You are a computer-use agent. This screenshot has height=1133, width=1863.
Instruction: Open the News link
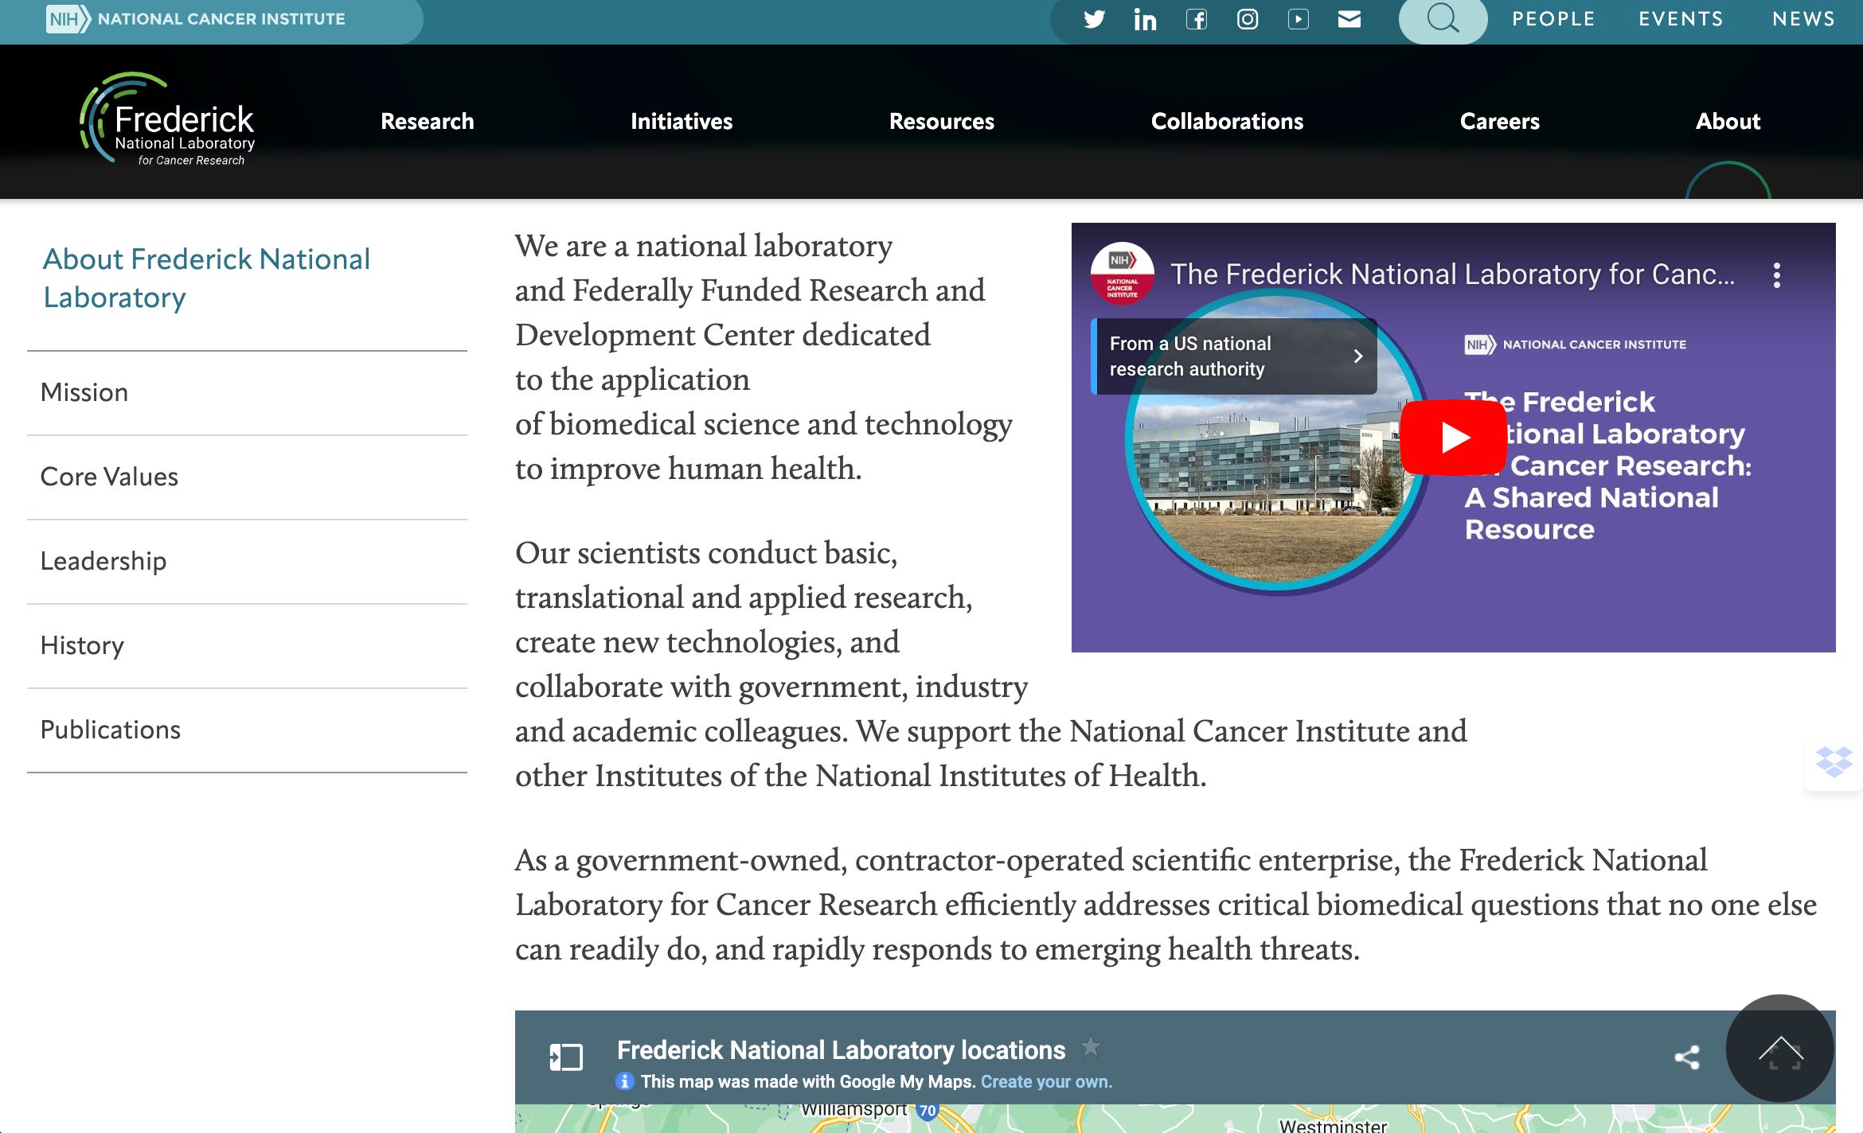coord(1803,19)
